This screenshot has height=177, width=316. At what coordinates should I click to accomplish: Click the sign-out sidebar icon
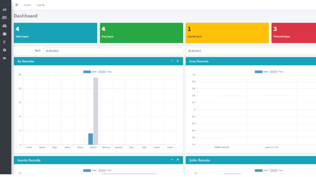(4, 58)
